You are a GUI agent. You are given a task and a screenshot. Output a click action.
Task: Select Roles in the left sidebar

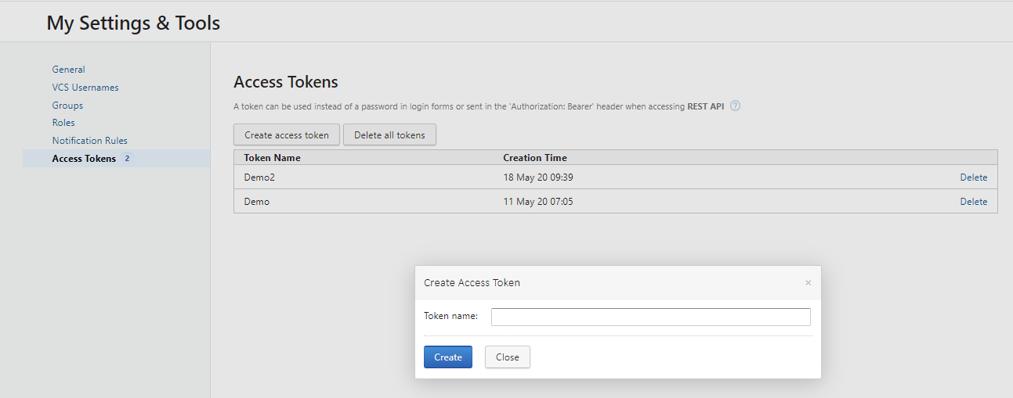click(x=63, y=123)
